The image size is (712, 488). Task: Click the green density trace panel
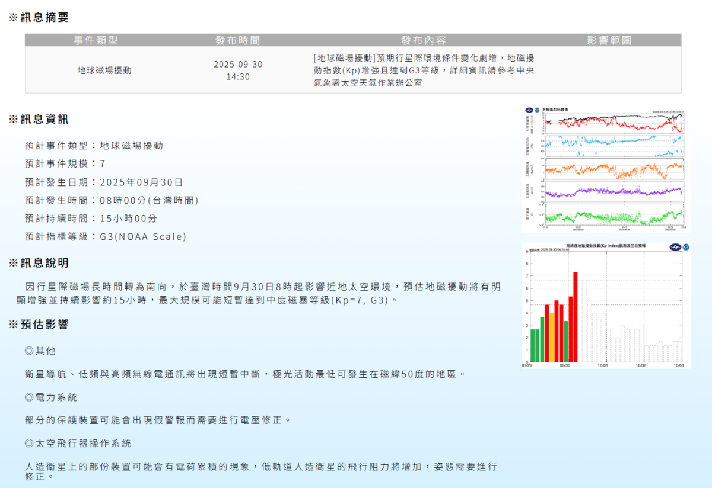tap(614, 214)
